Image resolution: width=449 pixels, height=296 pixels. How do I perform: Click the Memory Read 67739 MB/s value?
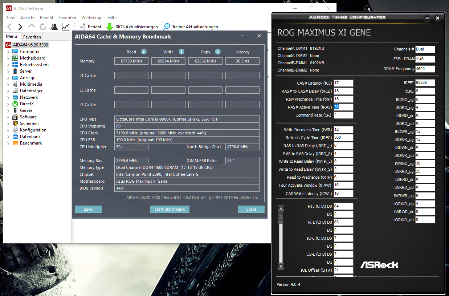[131, 61]
